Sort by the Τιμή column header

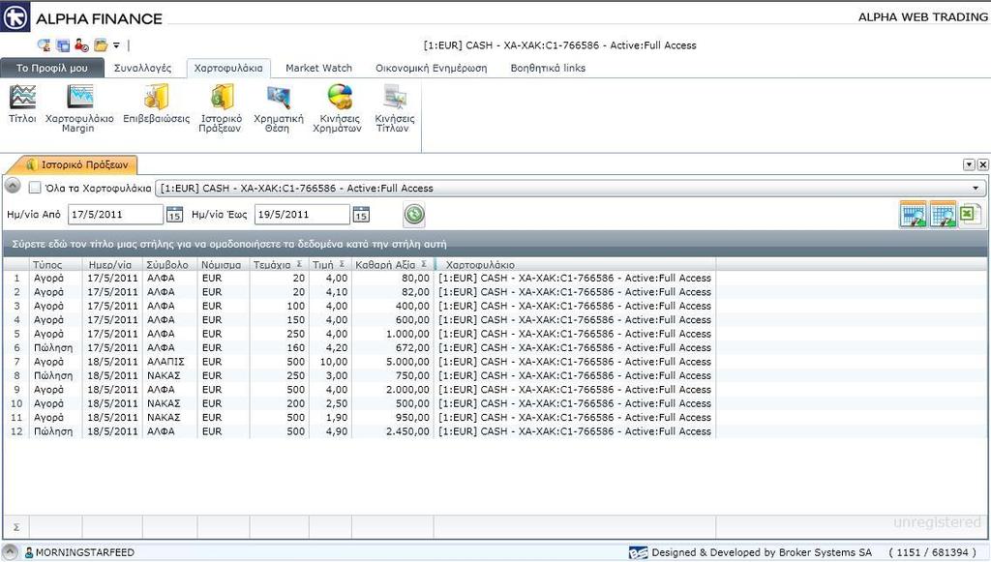click(x=323, y=265)
